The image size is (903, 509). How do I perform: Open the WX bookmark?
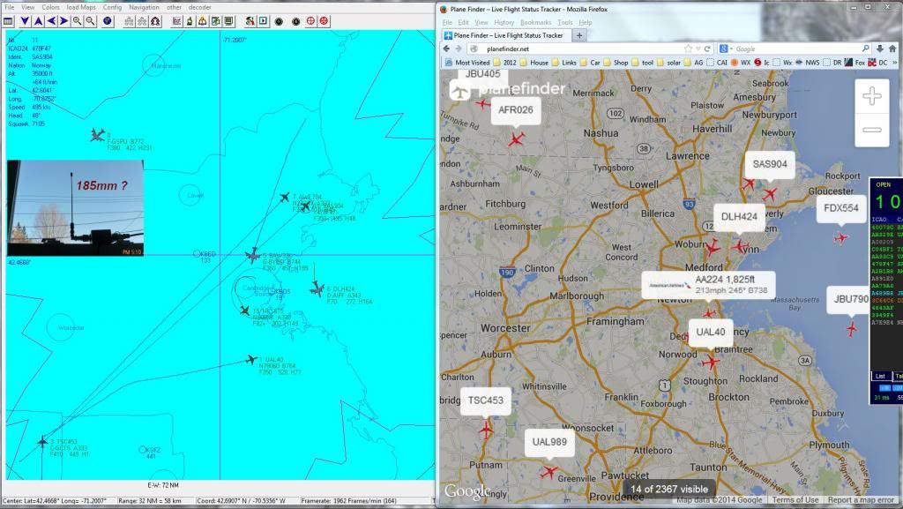740,62
